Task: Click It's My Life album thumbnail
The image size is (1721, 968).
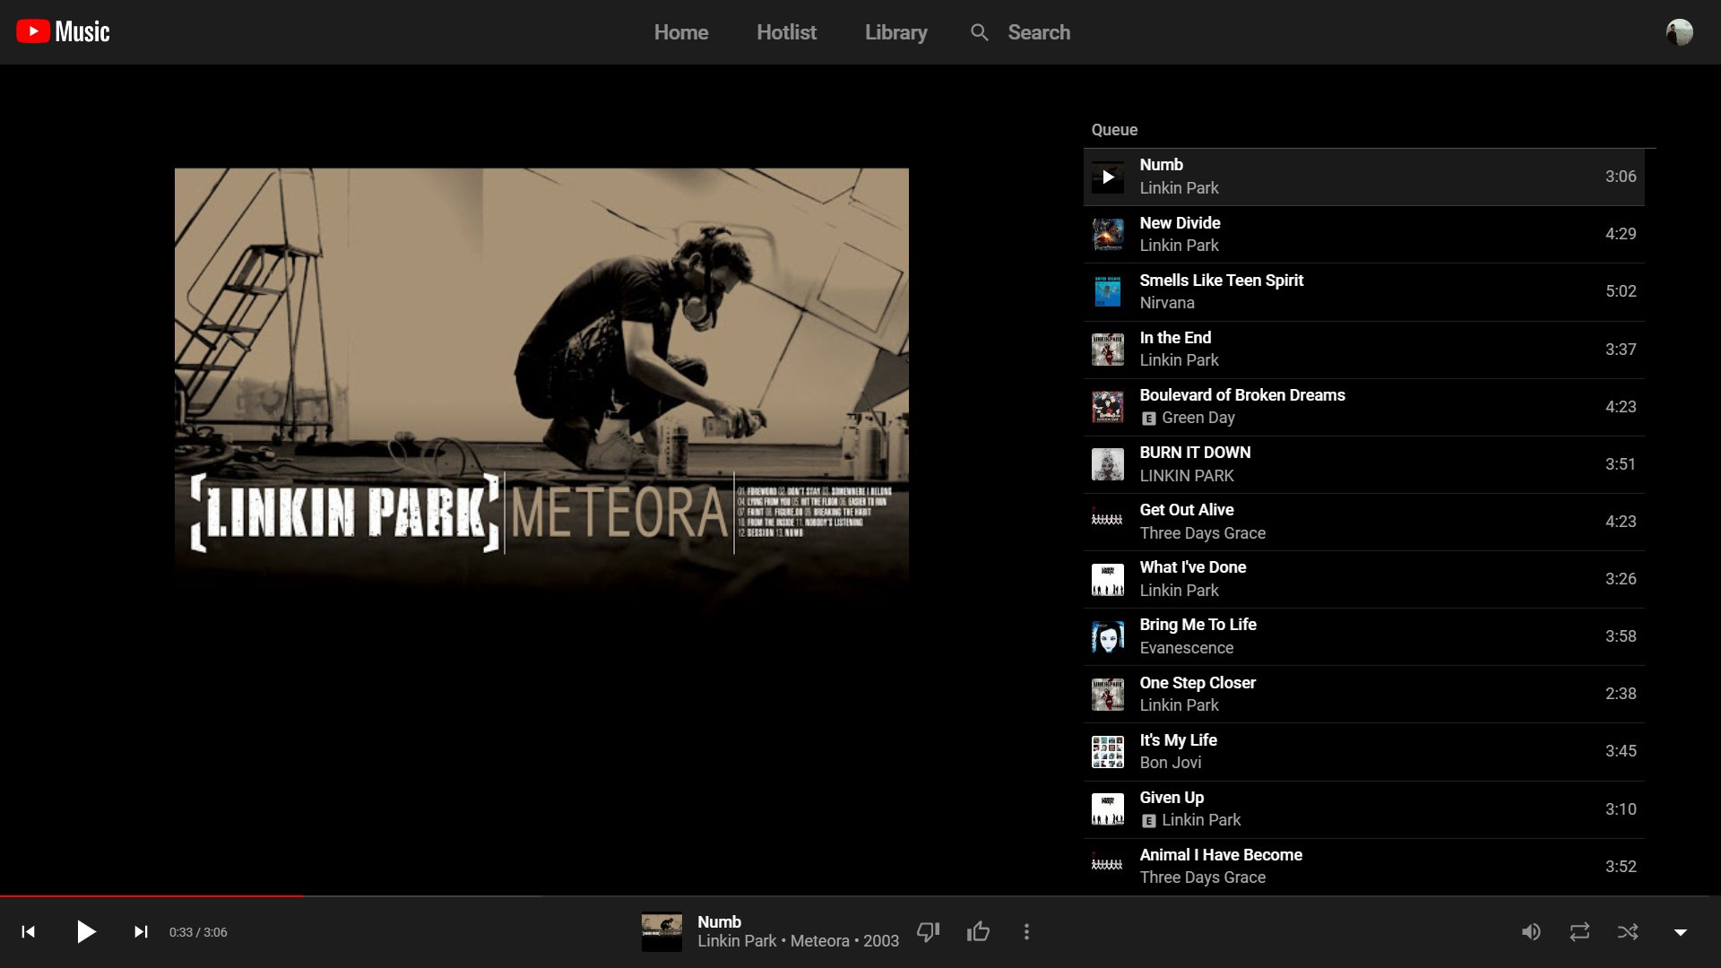Action: 1108,752
